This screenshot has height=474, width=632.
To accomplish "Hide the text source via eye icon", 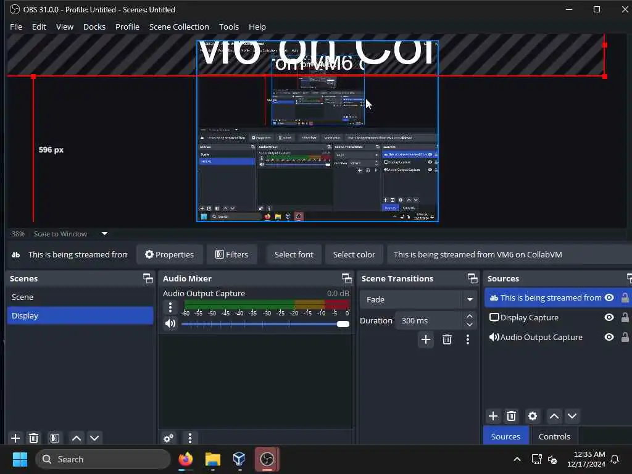I will point(609,297).
